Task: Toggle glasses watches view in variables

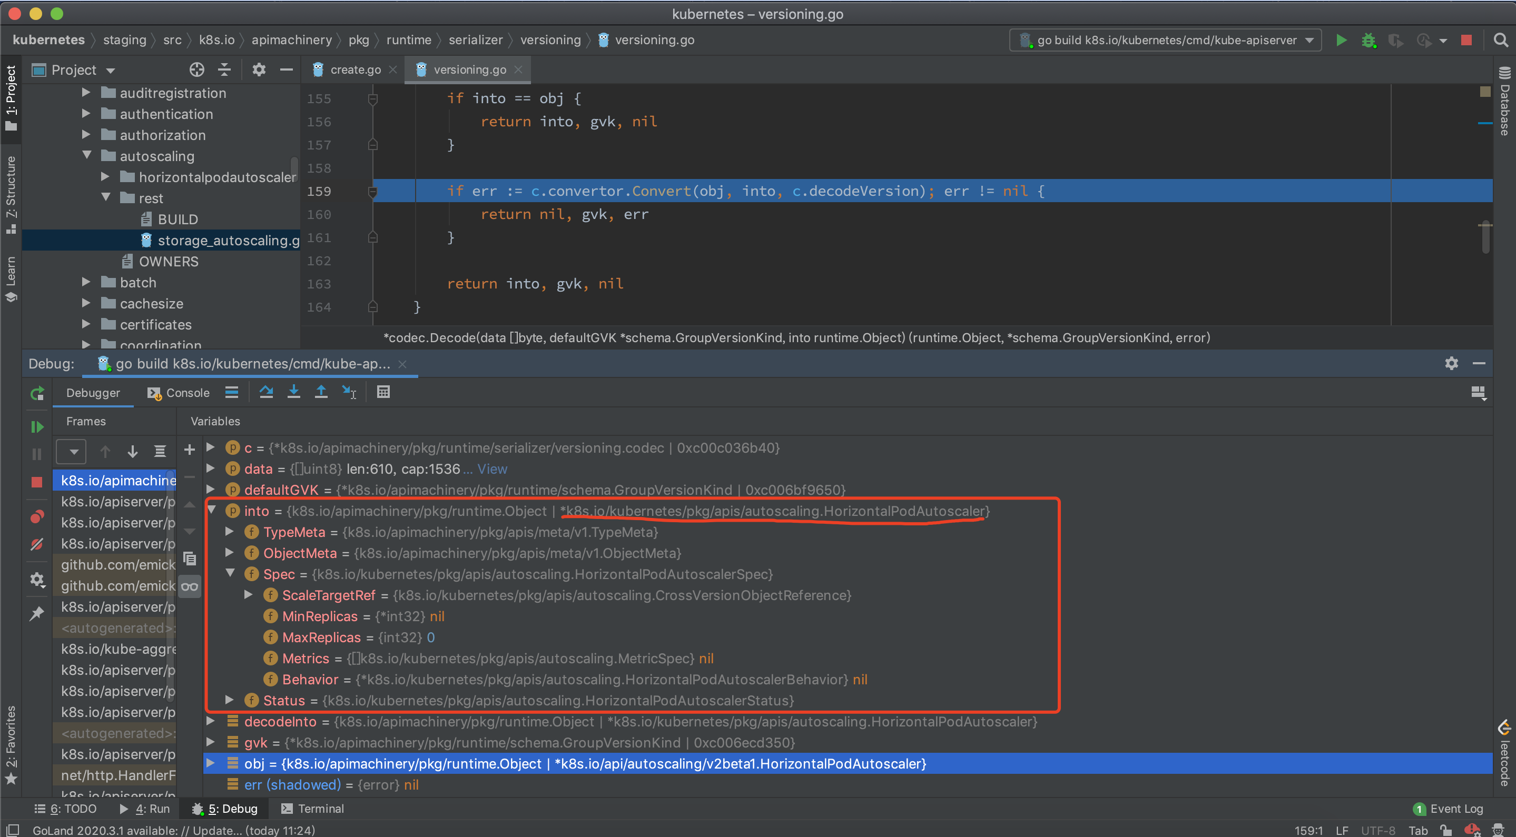Action: point(190,586)
